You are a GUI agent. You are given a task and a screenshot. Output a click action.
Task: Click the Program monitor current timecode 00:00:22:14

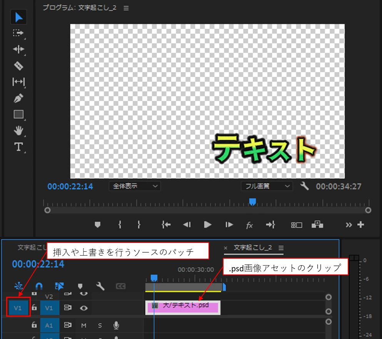(x=70, y=186)
